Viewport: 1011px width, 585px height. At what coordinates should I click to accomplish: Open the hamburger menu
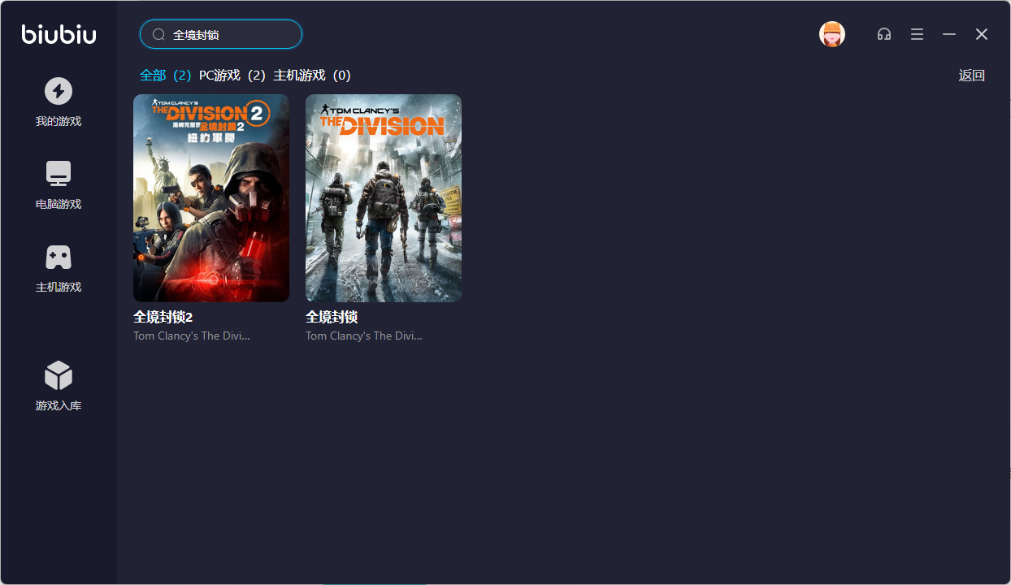917,34
